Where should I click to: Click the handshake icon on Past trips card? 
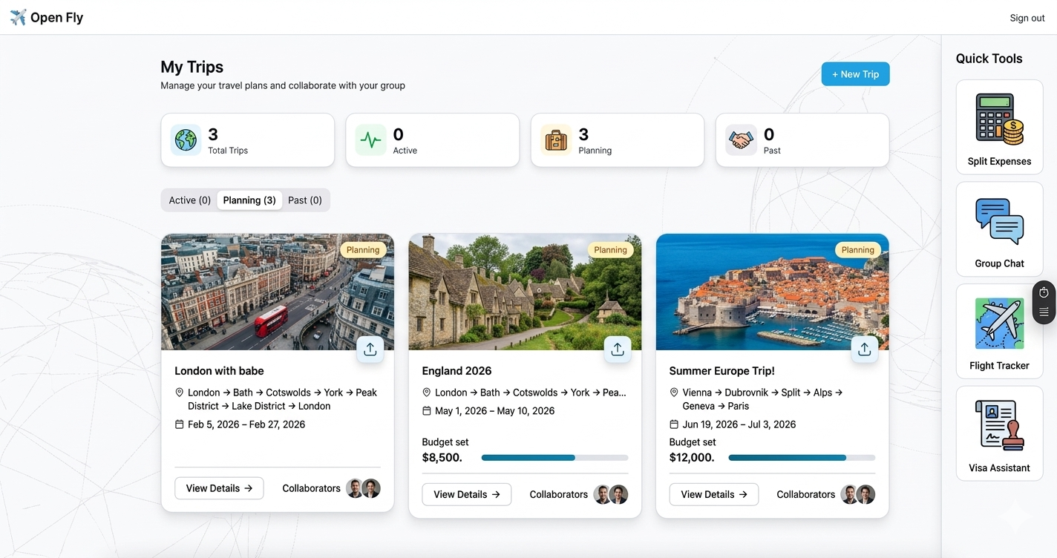740,139
